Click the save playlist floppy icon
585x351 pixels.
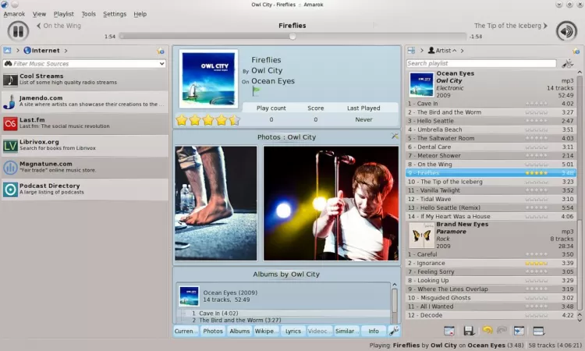(469, 331)
